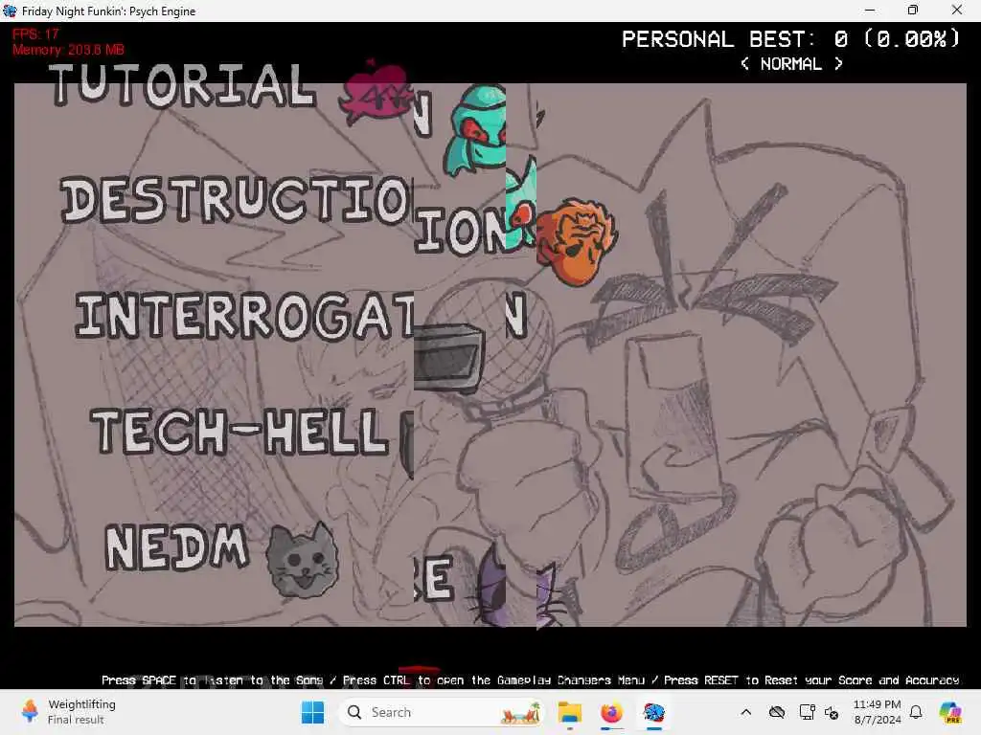Choose the INTERROGAT song entry
981x735 pixels.
(244, 316)
